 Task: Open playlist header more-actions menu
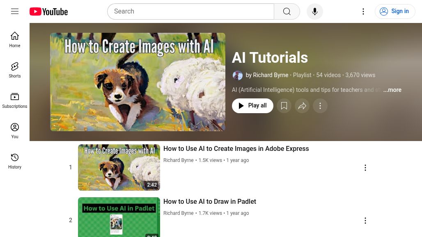tap(320, 106)
